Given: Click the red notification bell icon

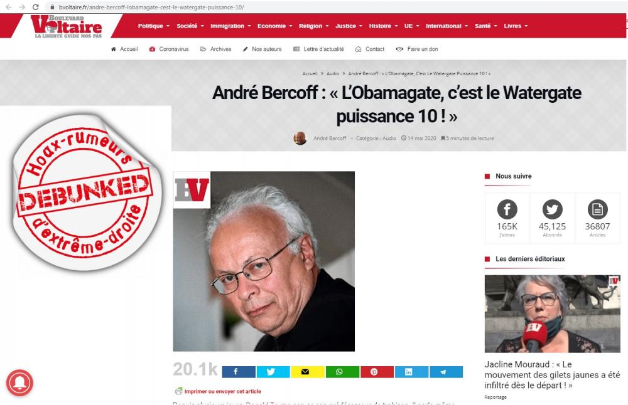Looking at the screenshot, I should (x=19, y=383).
